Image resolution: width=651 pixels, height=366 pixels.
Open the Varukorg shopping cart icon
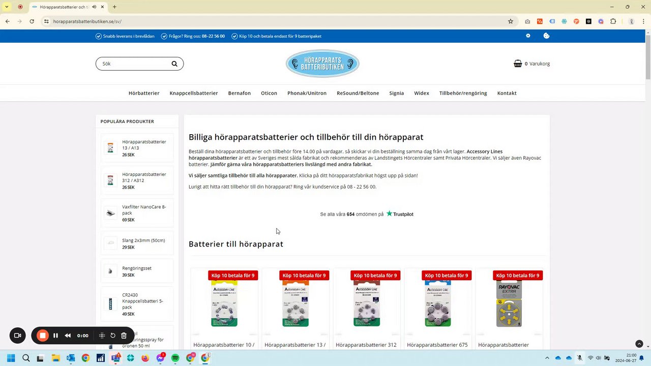(x=518, y=64)
